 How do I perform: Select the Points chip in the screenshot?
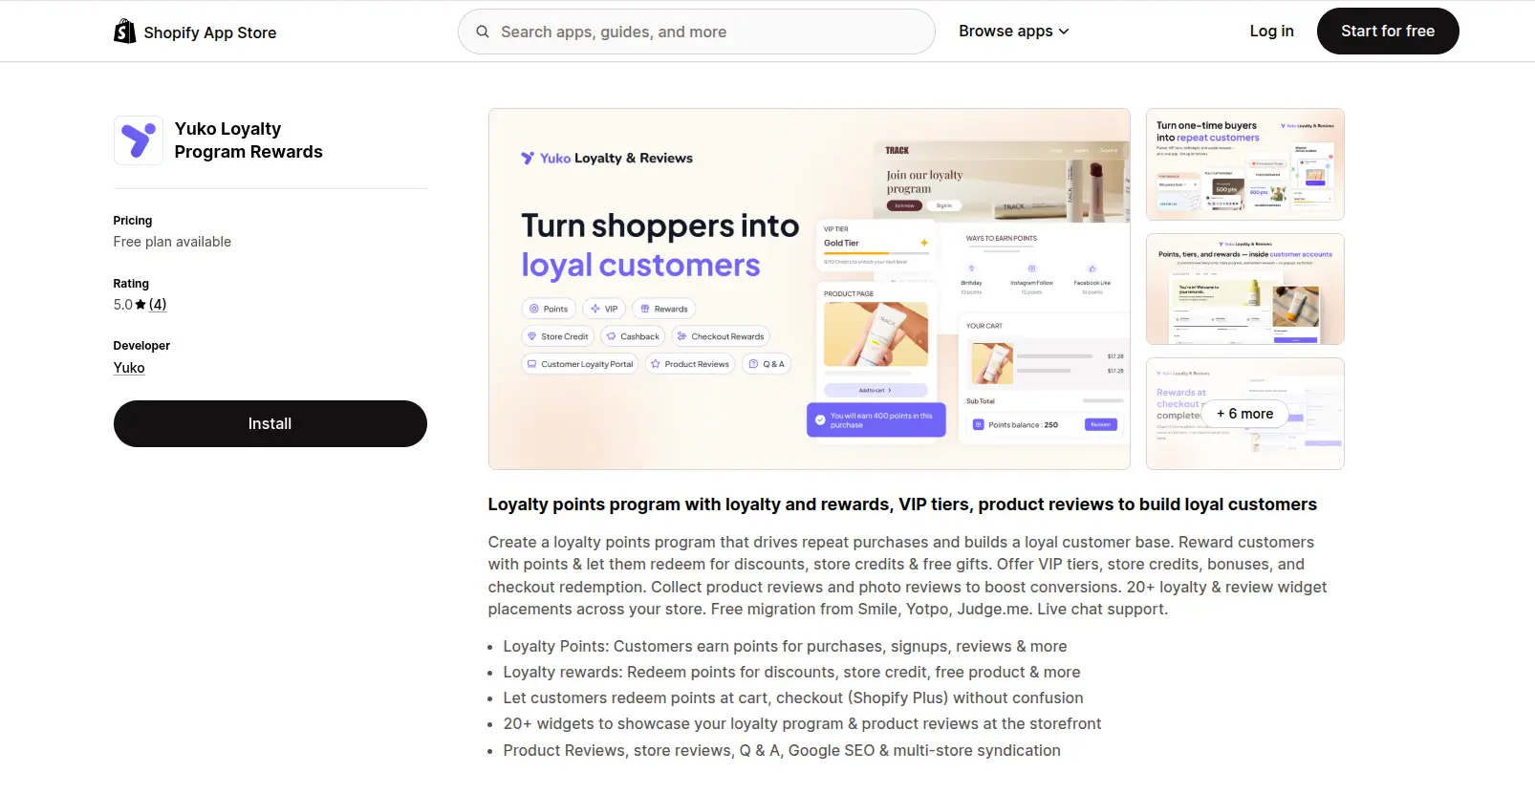(x=548, y=308)
